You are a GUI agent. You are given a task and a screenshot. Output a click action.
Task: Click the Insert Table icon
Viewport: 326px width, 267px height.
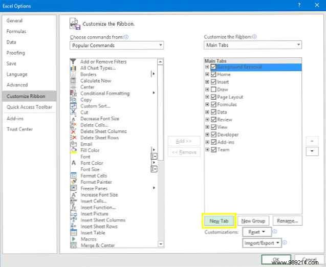tap(73, 233)
